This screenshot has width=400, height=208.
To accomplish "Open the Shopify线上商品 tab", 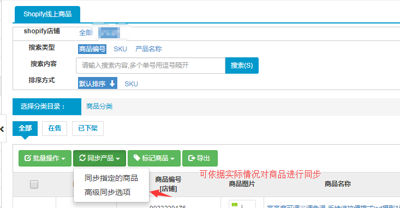I will pyautogui.click(x=47, y=14).
